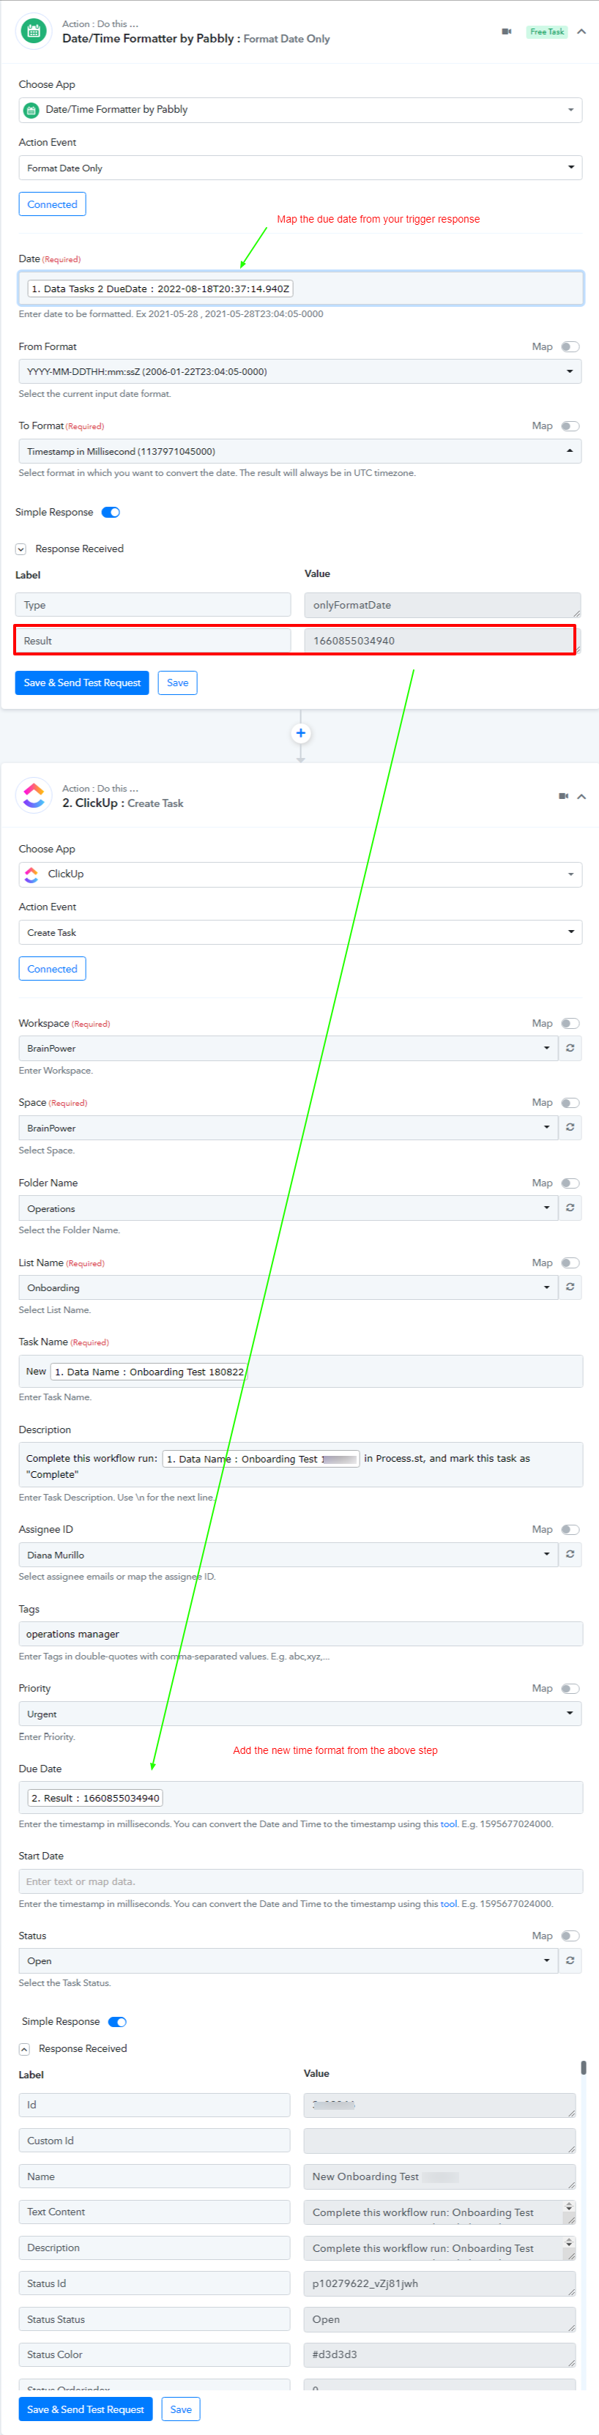Collapse Response Received section in first step
Viewport: 599px width, 2435px height.
tap(21, 549)
